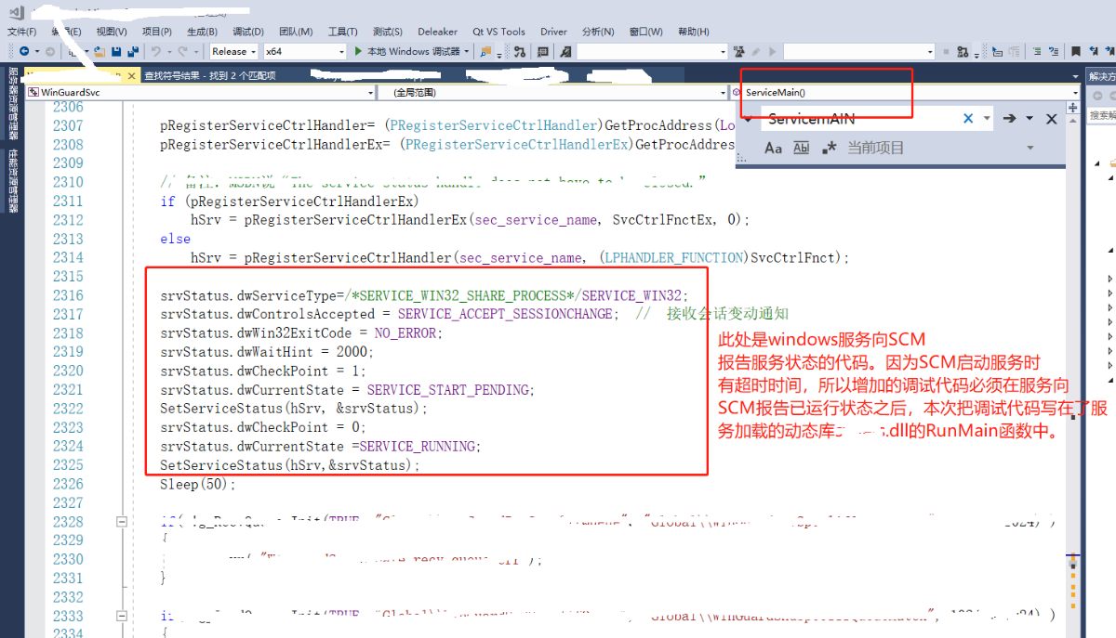Open the 调试(D) menu

point(247,32)
